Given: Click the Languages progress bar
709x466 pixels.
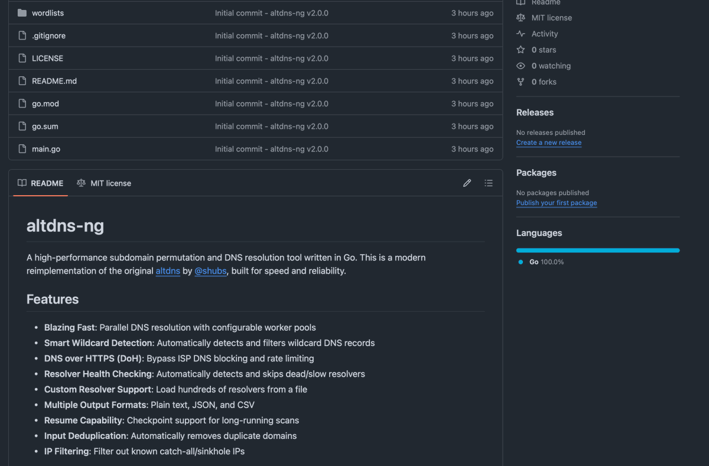Looking at the screenshot, I should point(598,250).
